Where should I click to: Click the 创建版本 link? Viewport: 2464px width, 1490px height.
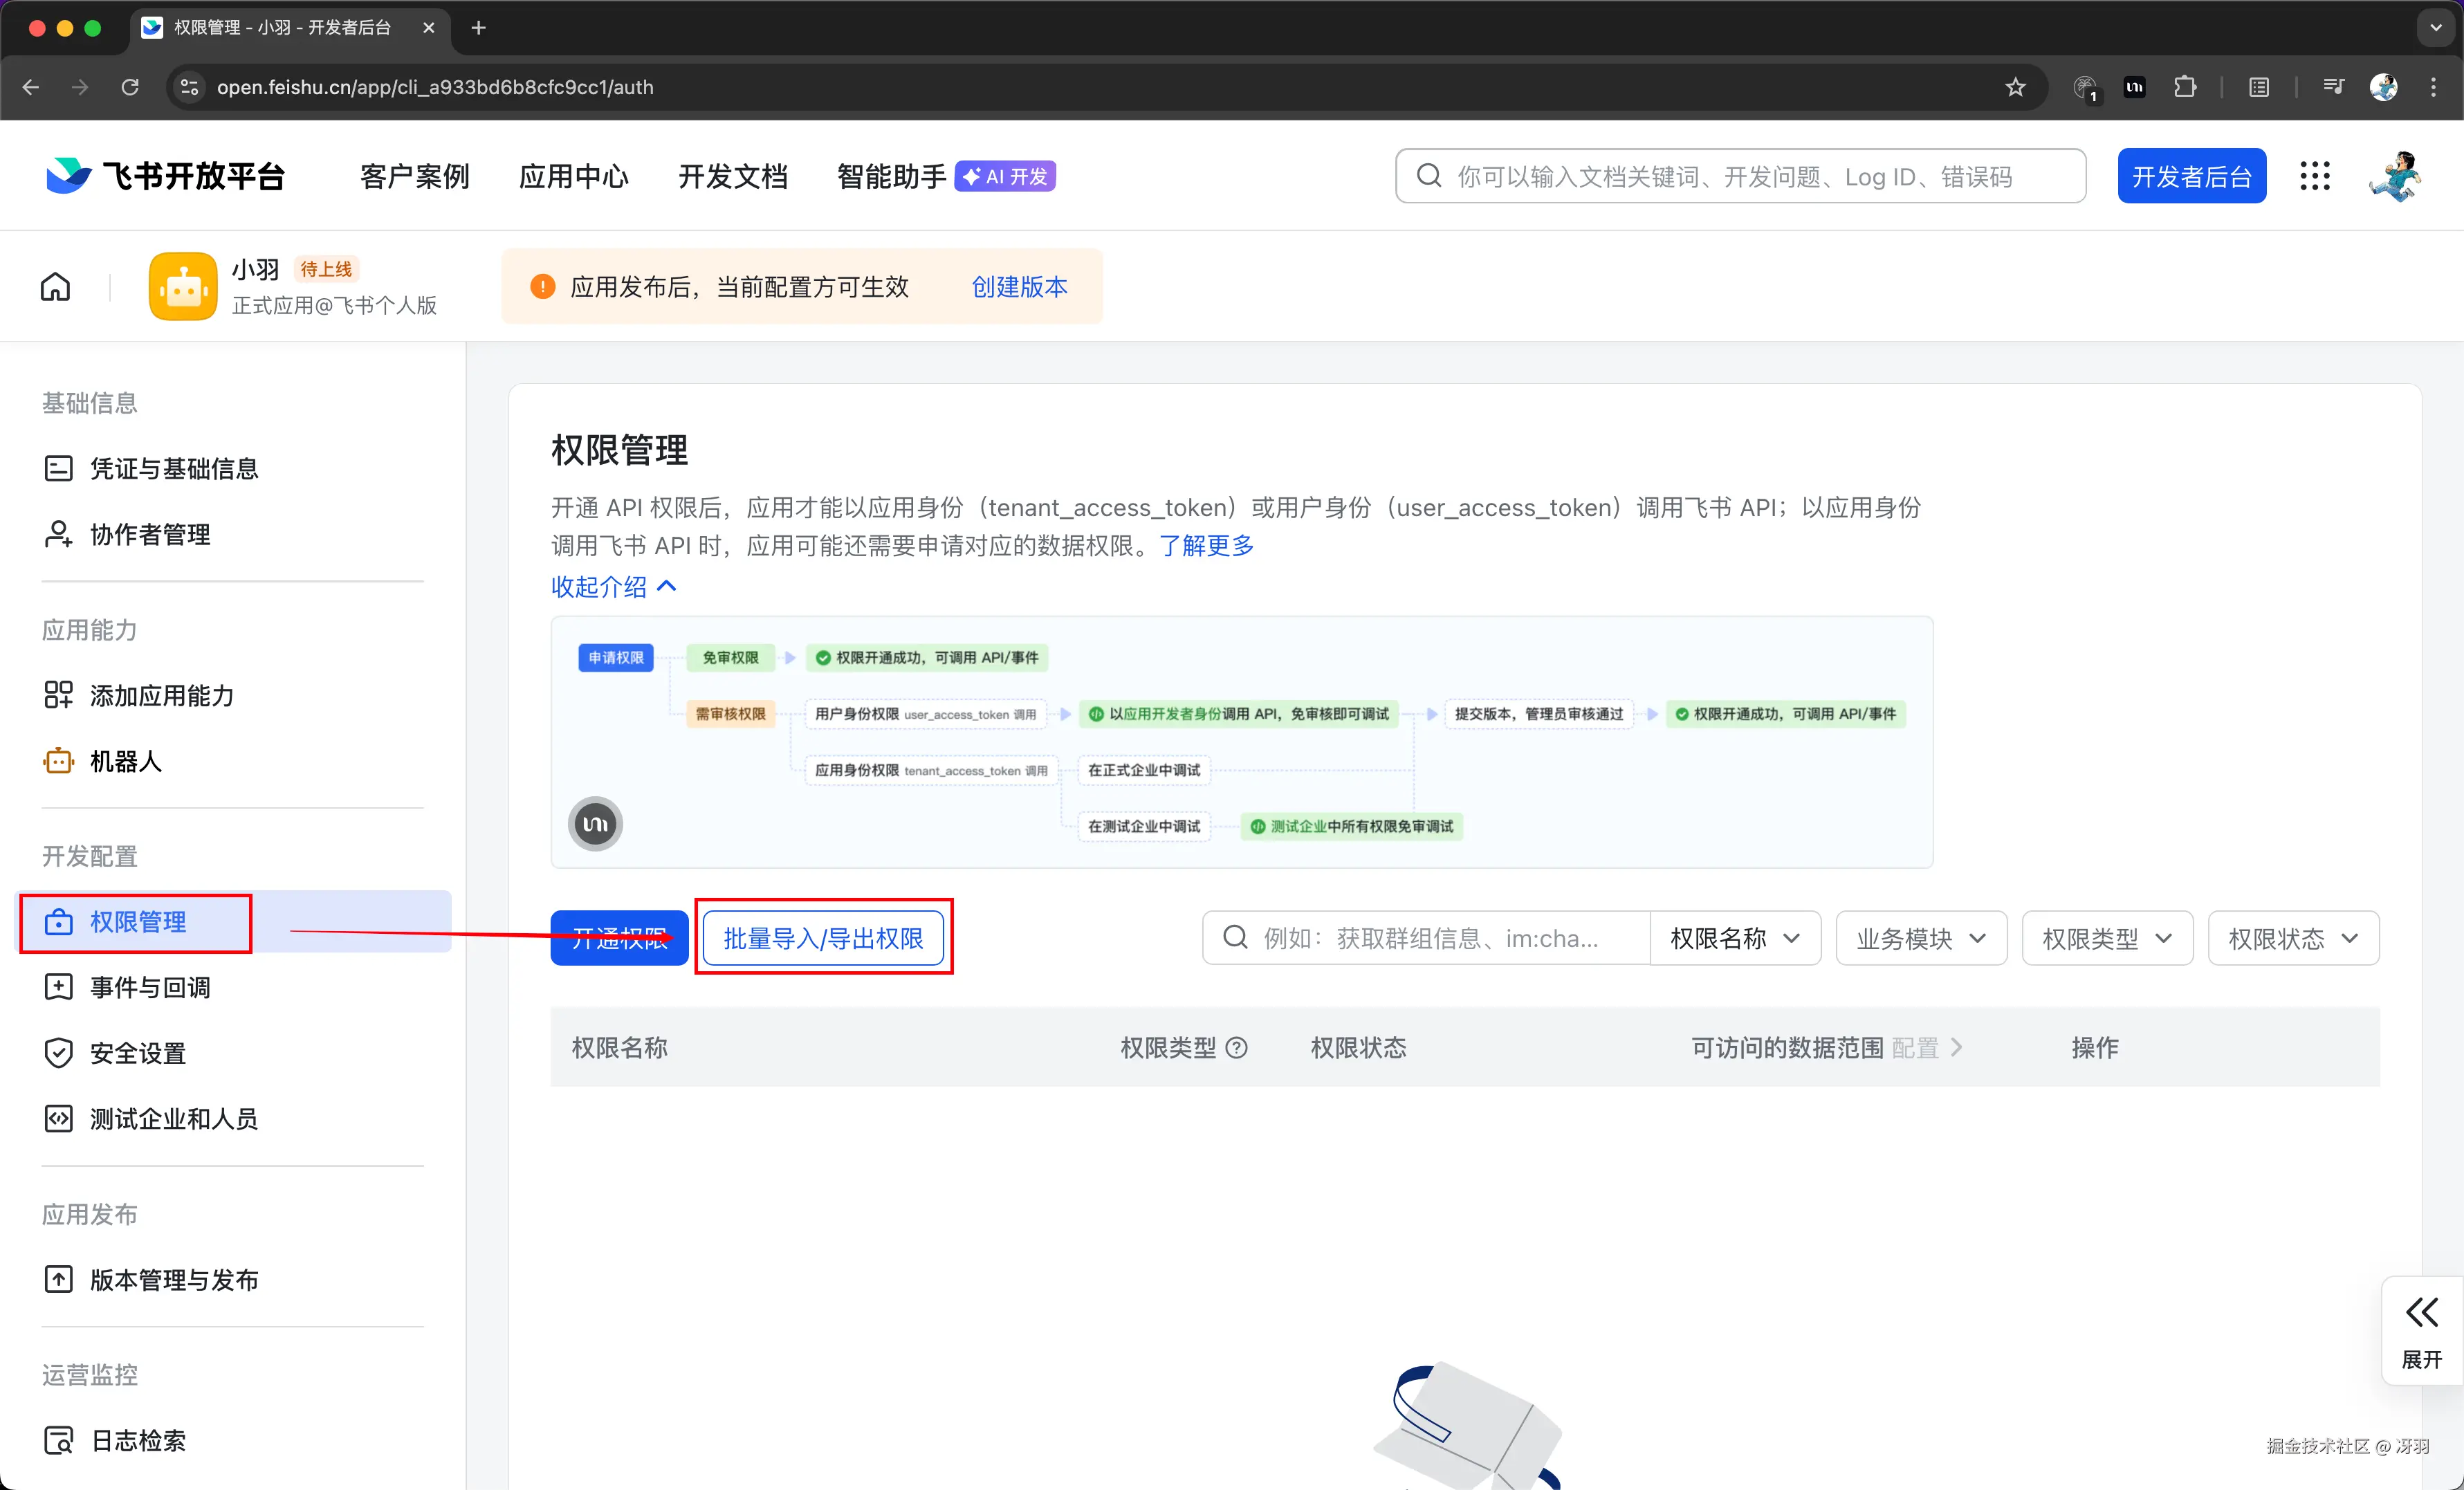[1019, 287]
